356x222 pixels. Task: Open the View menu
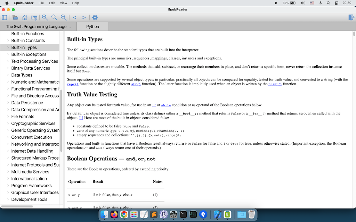pos(63,3)
